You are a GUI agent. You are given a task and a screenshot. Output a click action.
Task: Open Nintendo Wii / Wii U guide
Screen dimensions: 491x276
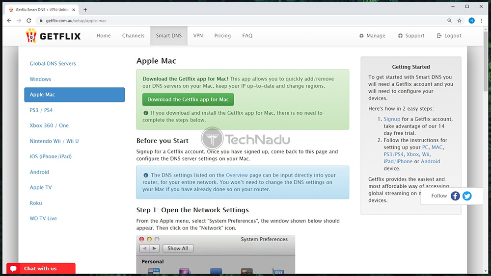pos(54,141)
